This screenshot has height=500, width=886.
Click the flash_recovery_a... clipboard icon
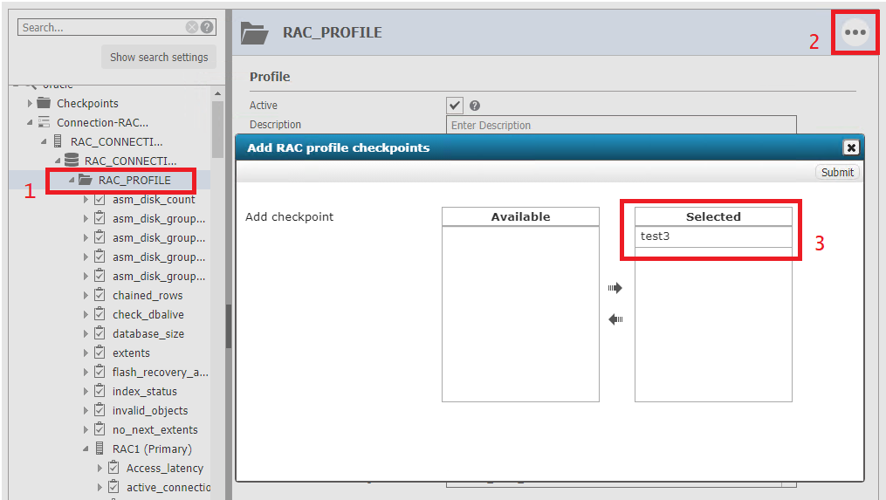coord(100,372)
